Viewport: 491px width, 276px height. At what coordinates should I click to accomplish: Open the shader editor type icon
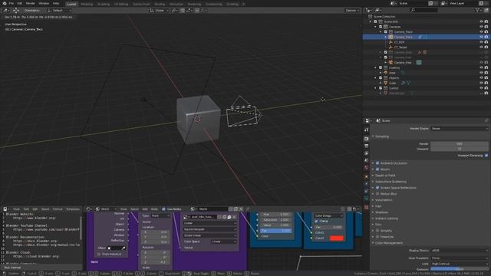click(x=89, y=209)
